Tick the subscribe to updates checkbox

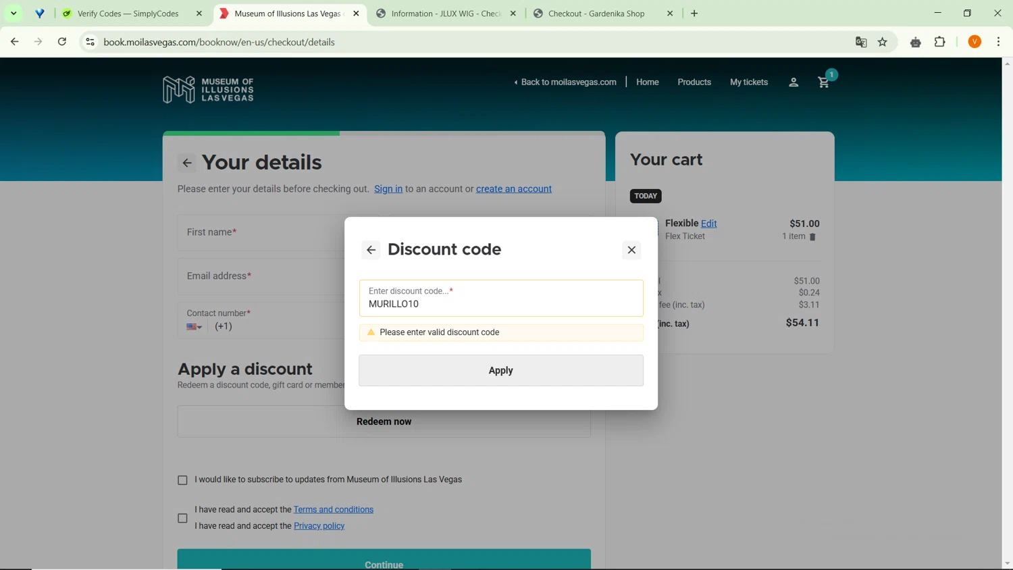tap(182, 480)
